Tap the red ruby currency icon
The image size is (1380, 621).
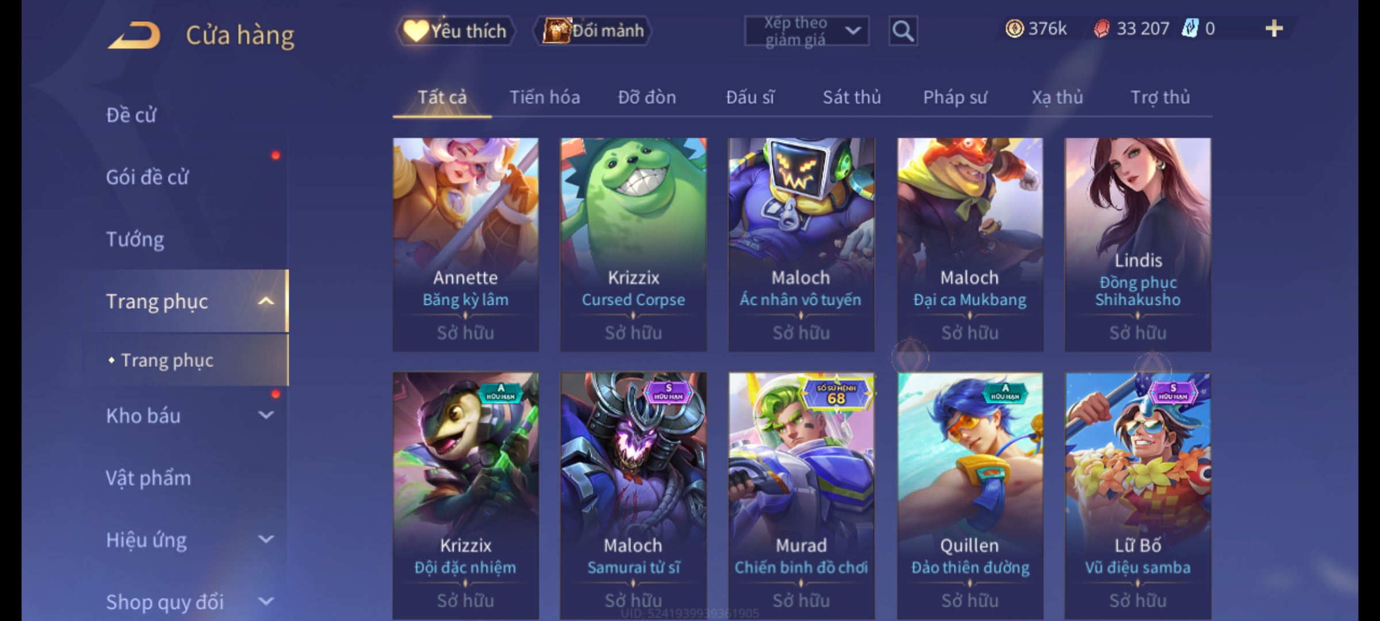coord(1101,29)
